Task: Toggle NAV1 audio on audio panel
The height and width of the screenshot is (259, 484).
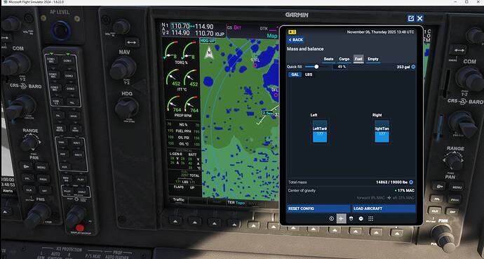Action: pyautogui.click(x=76, y=143)
